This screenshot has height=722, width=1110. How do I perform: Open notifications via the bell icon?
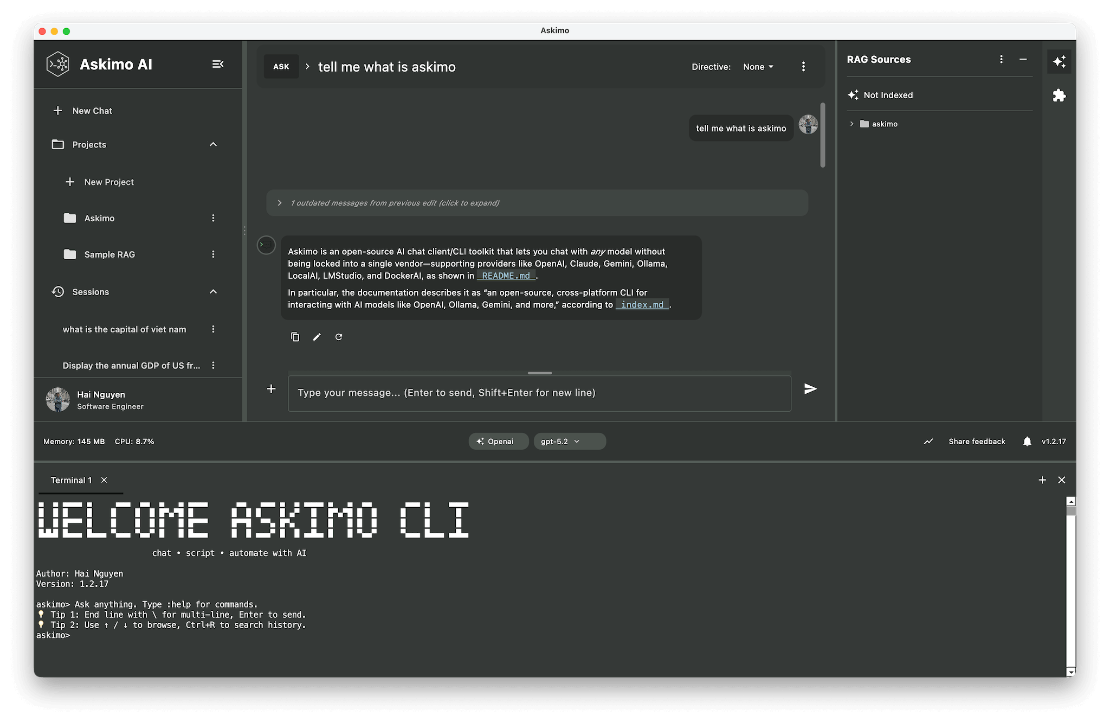pyautogui.click(x=1027, y=441)
